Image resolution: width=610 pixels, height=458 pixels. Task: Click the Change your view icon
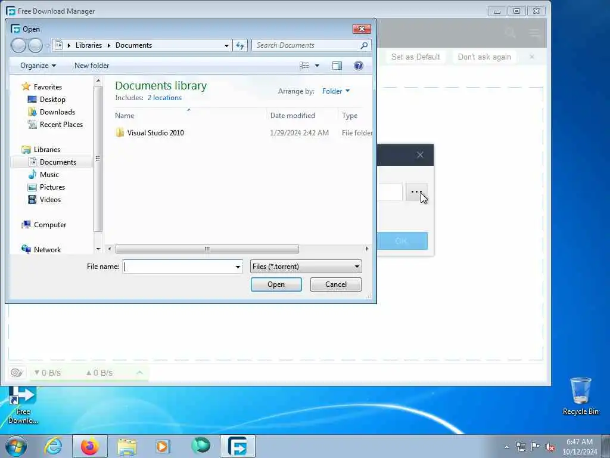click(304, 66)
